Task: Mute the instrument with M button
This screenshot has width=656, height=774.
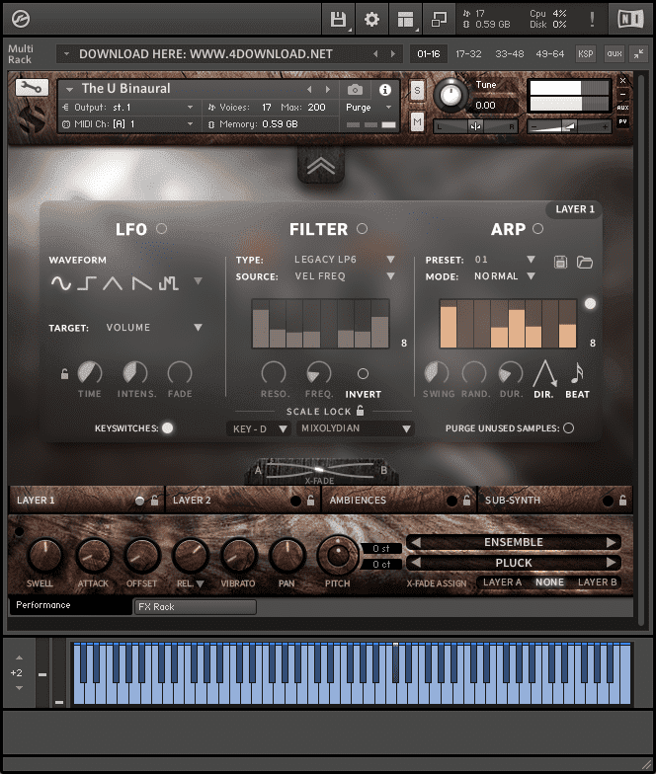Action: 417,121
